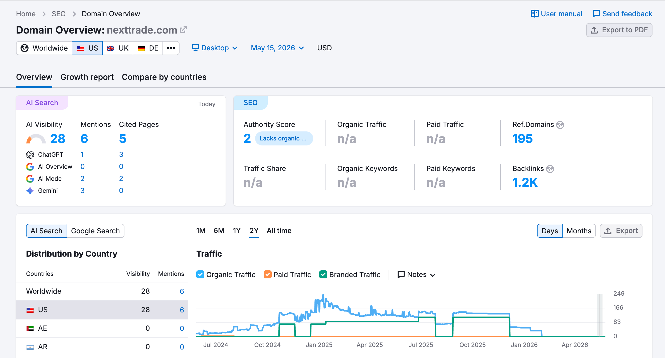The height and width of the screenshot is (358, 665).
Task: Click the Export to PDF upload icon
Action: [594, 30]
